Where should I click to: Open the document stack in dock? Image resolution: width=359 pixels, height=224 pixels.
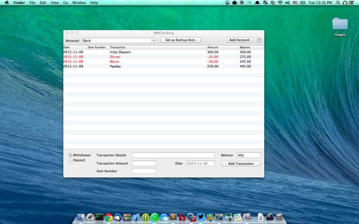coord(261,217)
